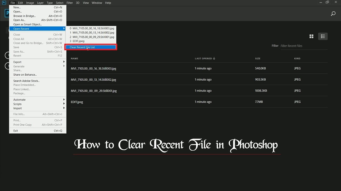
Task: Click the 1008.3KB size cell
Action: 261,91
